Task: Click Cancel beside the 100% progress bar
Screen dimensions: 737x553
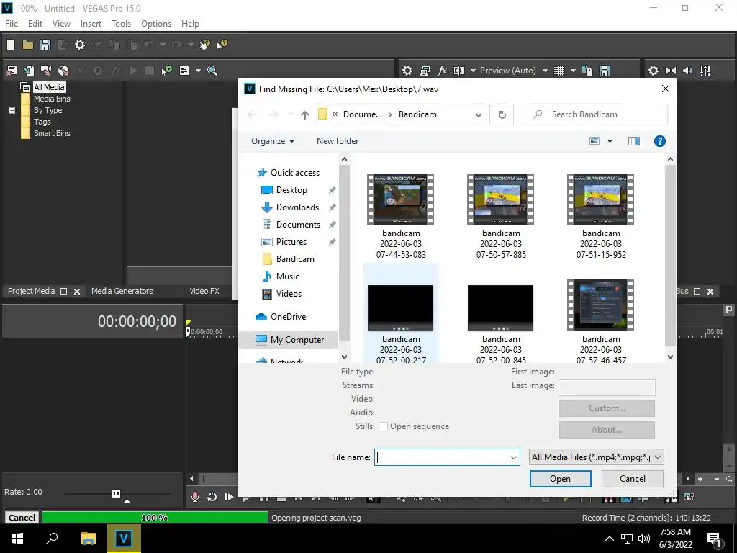Action: 22,517
